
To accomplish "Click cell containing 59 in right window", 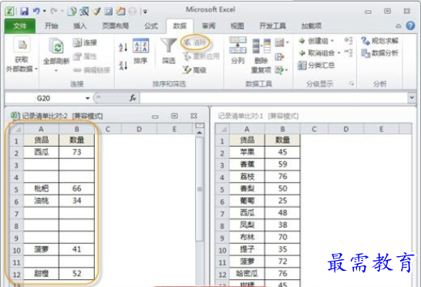I will [x=282, y=164].
